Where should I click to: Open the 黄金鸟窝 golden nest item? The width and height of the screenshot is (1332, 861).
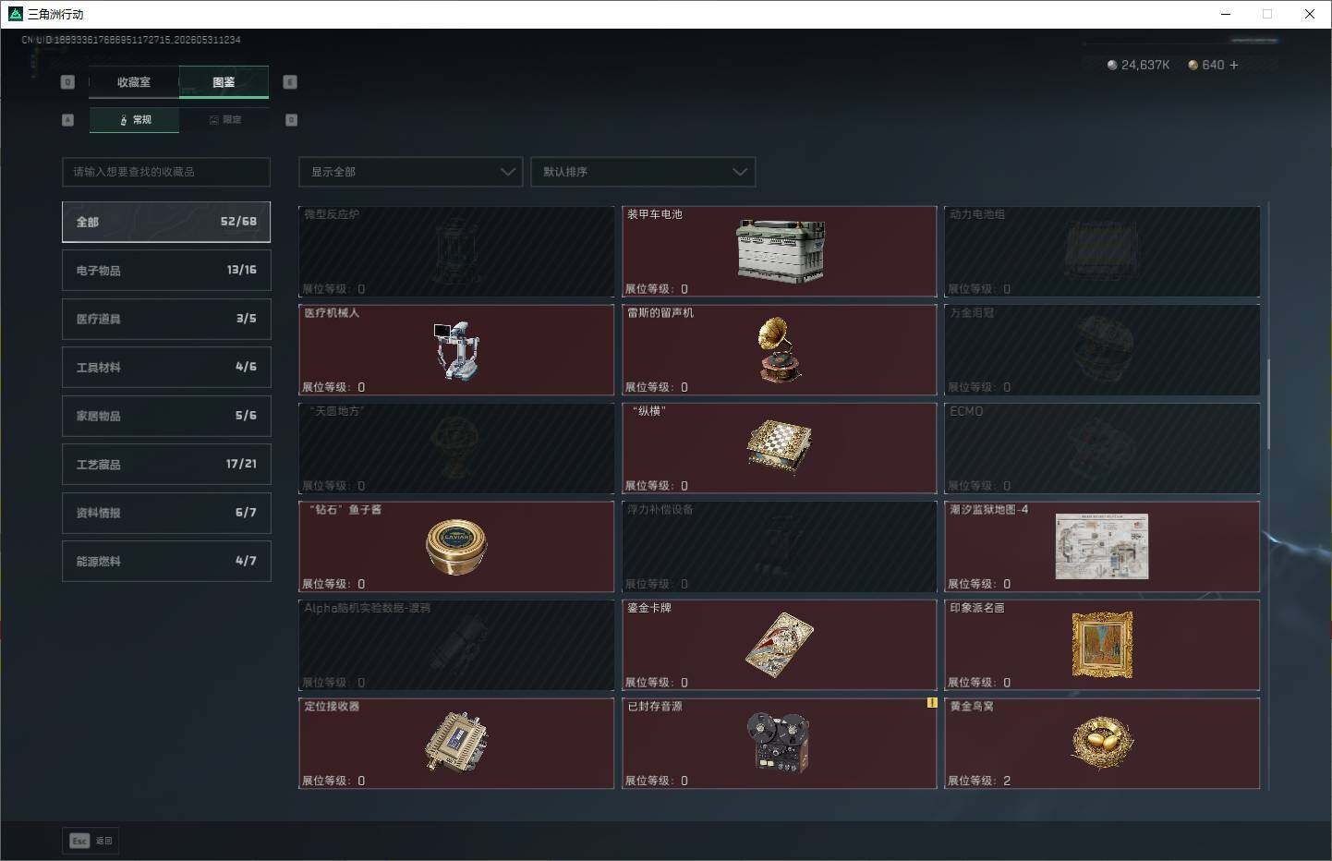pyautogui.click(x=1102, y=744)
